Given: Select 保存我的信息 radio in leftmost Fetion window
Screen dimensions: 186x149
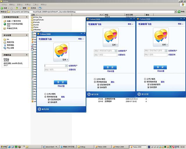Looking at the screenshot, I should (45, 97).
